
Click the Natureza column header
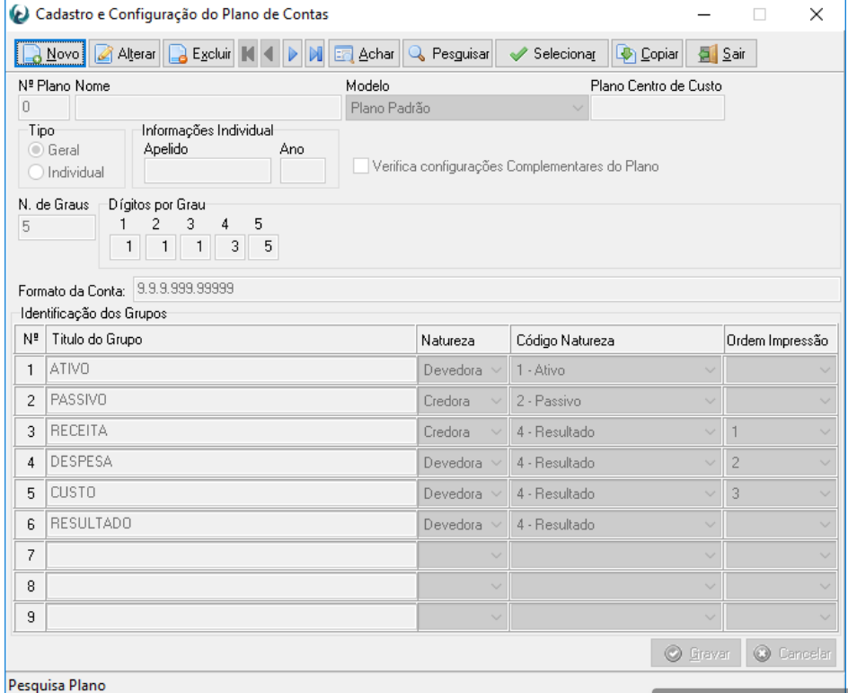click(x=463, y=340)
